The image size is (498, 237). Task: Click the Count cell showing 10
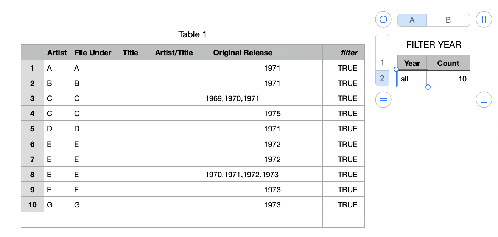pos(448,78)
